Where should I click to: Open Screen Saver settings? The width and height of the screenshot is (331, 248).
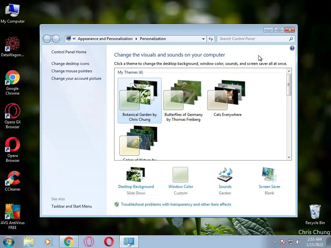270,181
